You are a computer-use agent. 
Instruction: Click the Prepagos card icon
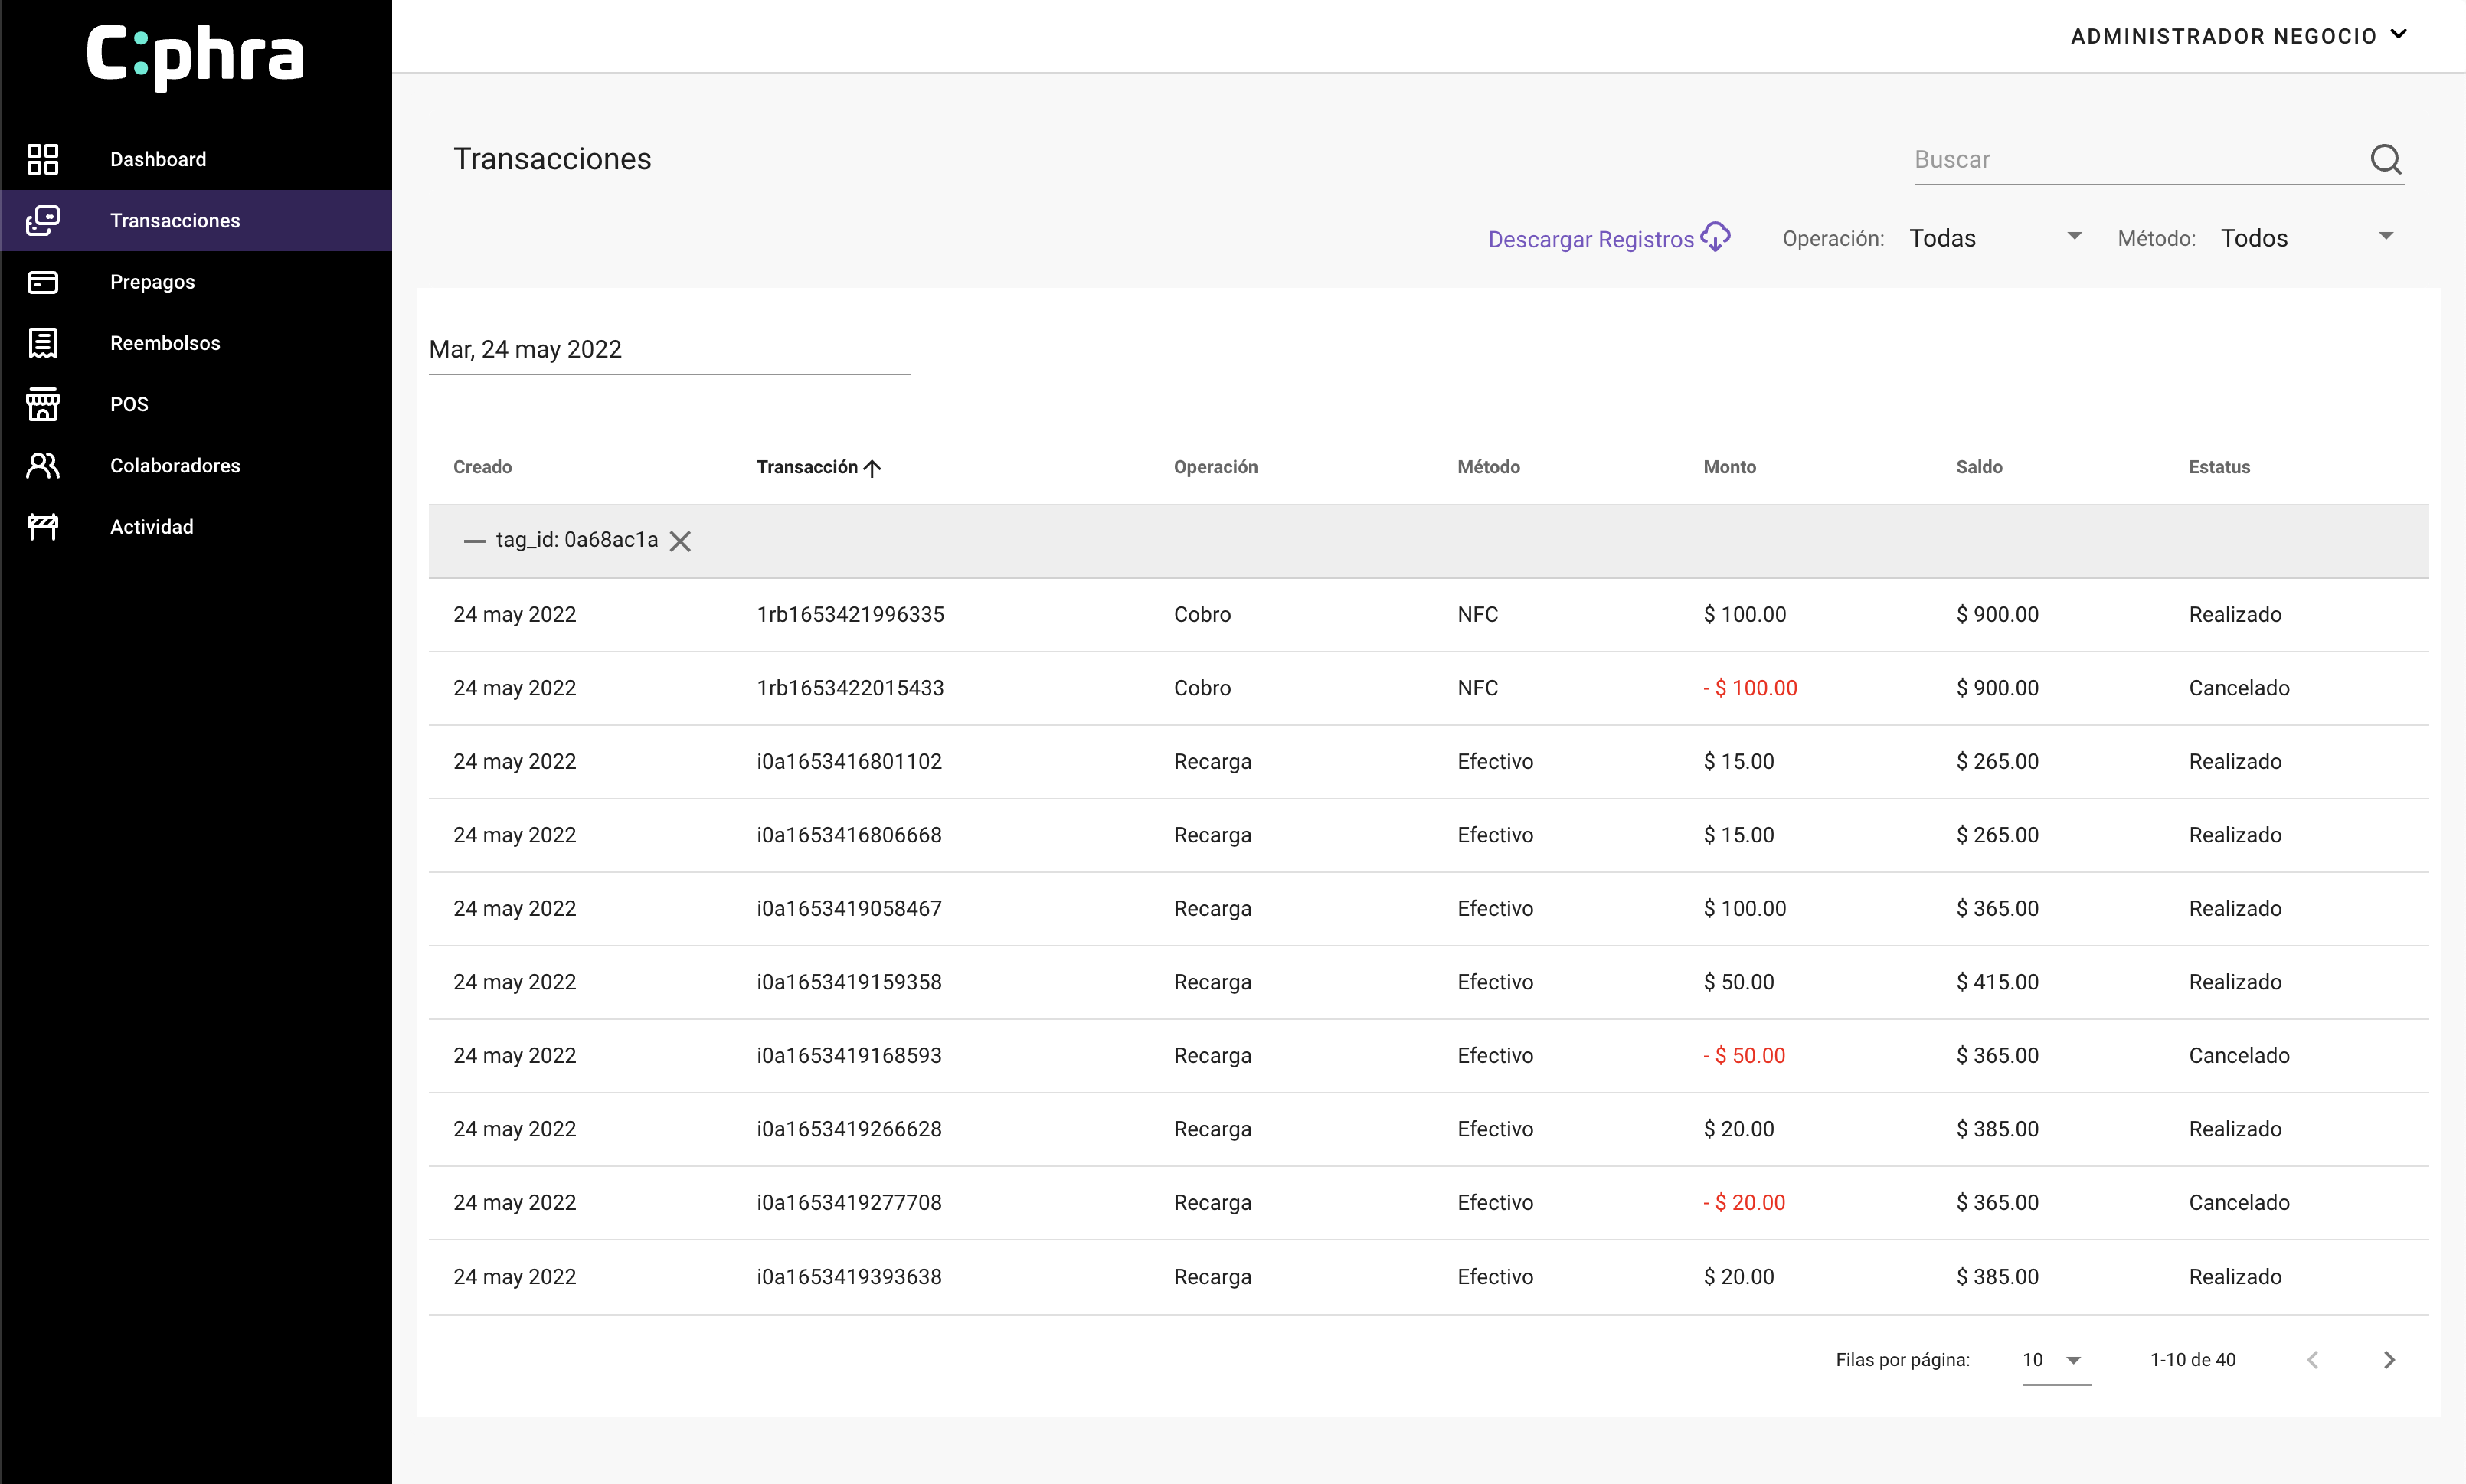[x=42, y=282]
